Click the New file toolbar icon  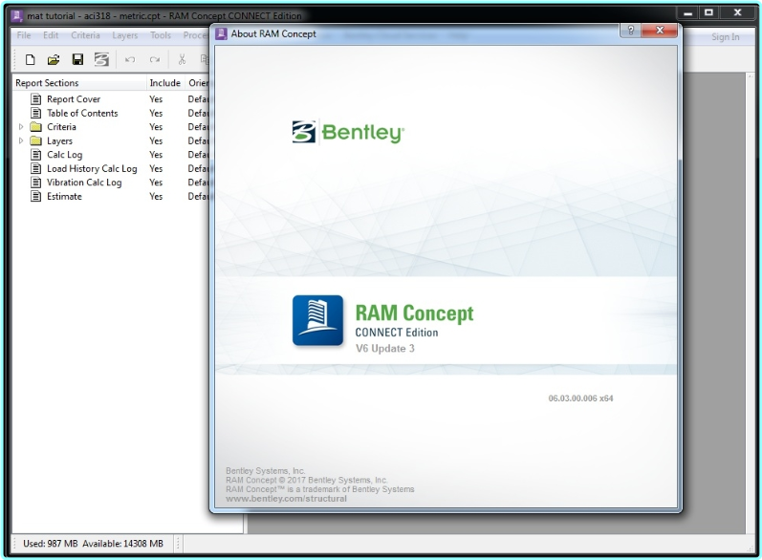[31, 60]
